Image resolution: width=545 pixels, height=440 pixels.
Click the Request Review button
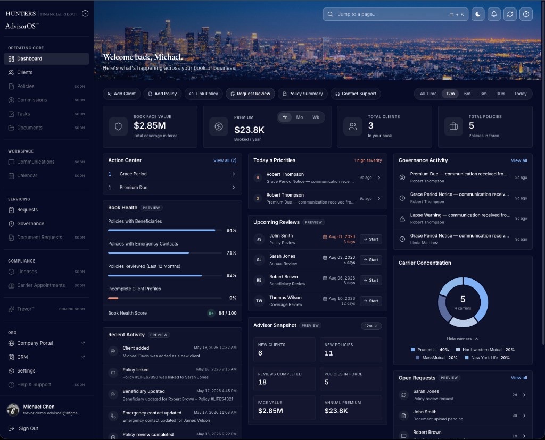[250, 94]
